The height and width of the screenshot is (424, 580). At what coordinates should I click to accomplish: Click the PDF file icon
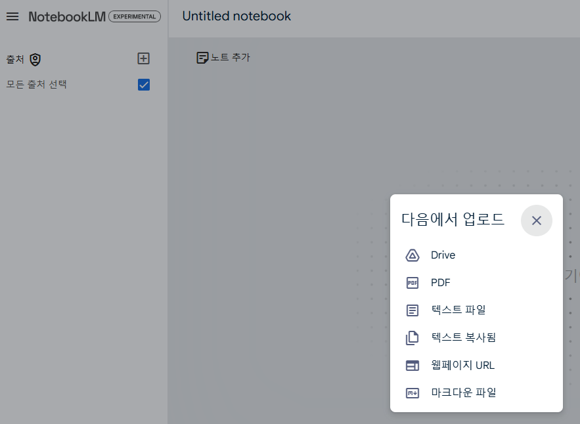click(x=413, y=283)
